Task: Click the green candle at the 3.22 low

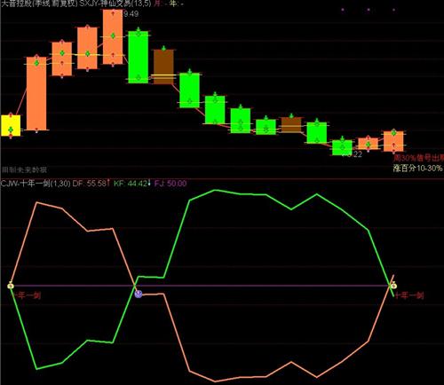Action: coord(342,147)
